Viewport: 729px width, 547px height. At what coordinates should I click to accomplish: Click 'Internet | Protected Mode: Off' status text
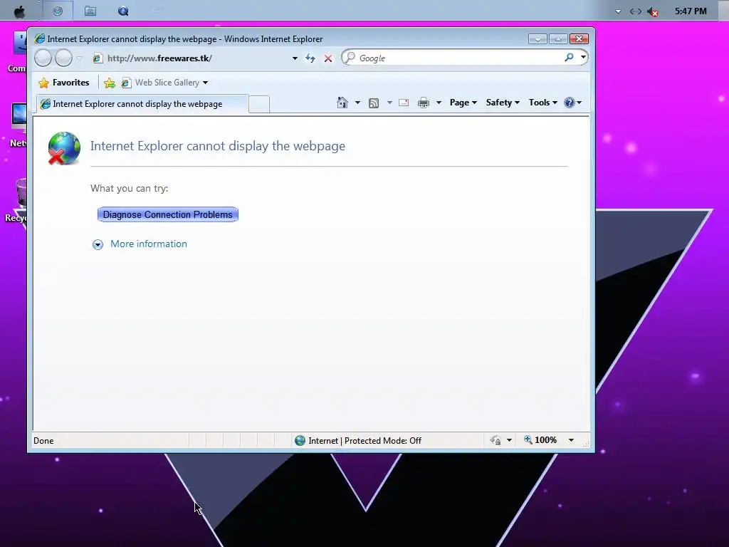click(x=365, y=441)
